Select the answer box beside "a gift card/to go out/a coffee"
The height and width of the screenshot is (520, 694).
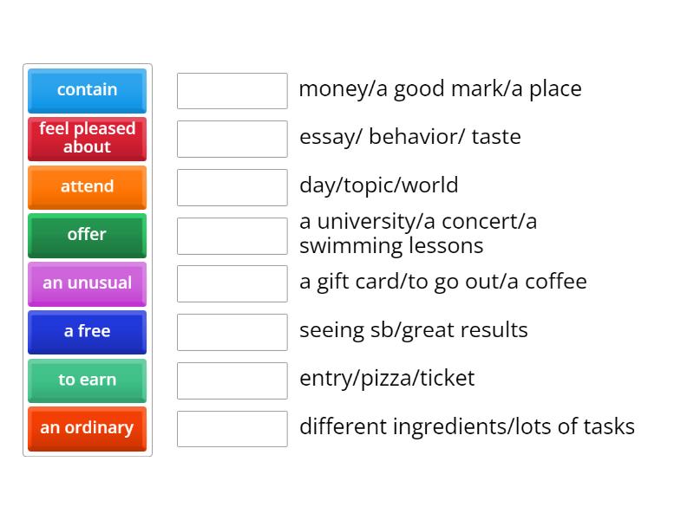pos(232,283)
